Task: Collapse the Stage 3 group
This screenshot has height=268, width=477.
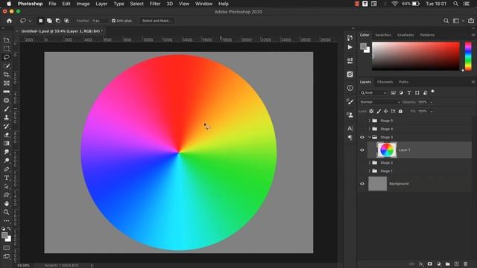Action: tap(370, 137)
